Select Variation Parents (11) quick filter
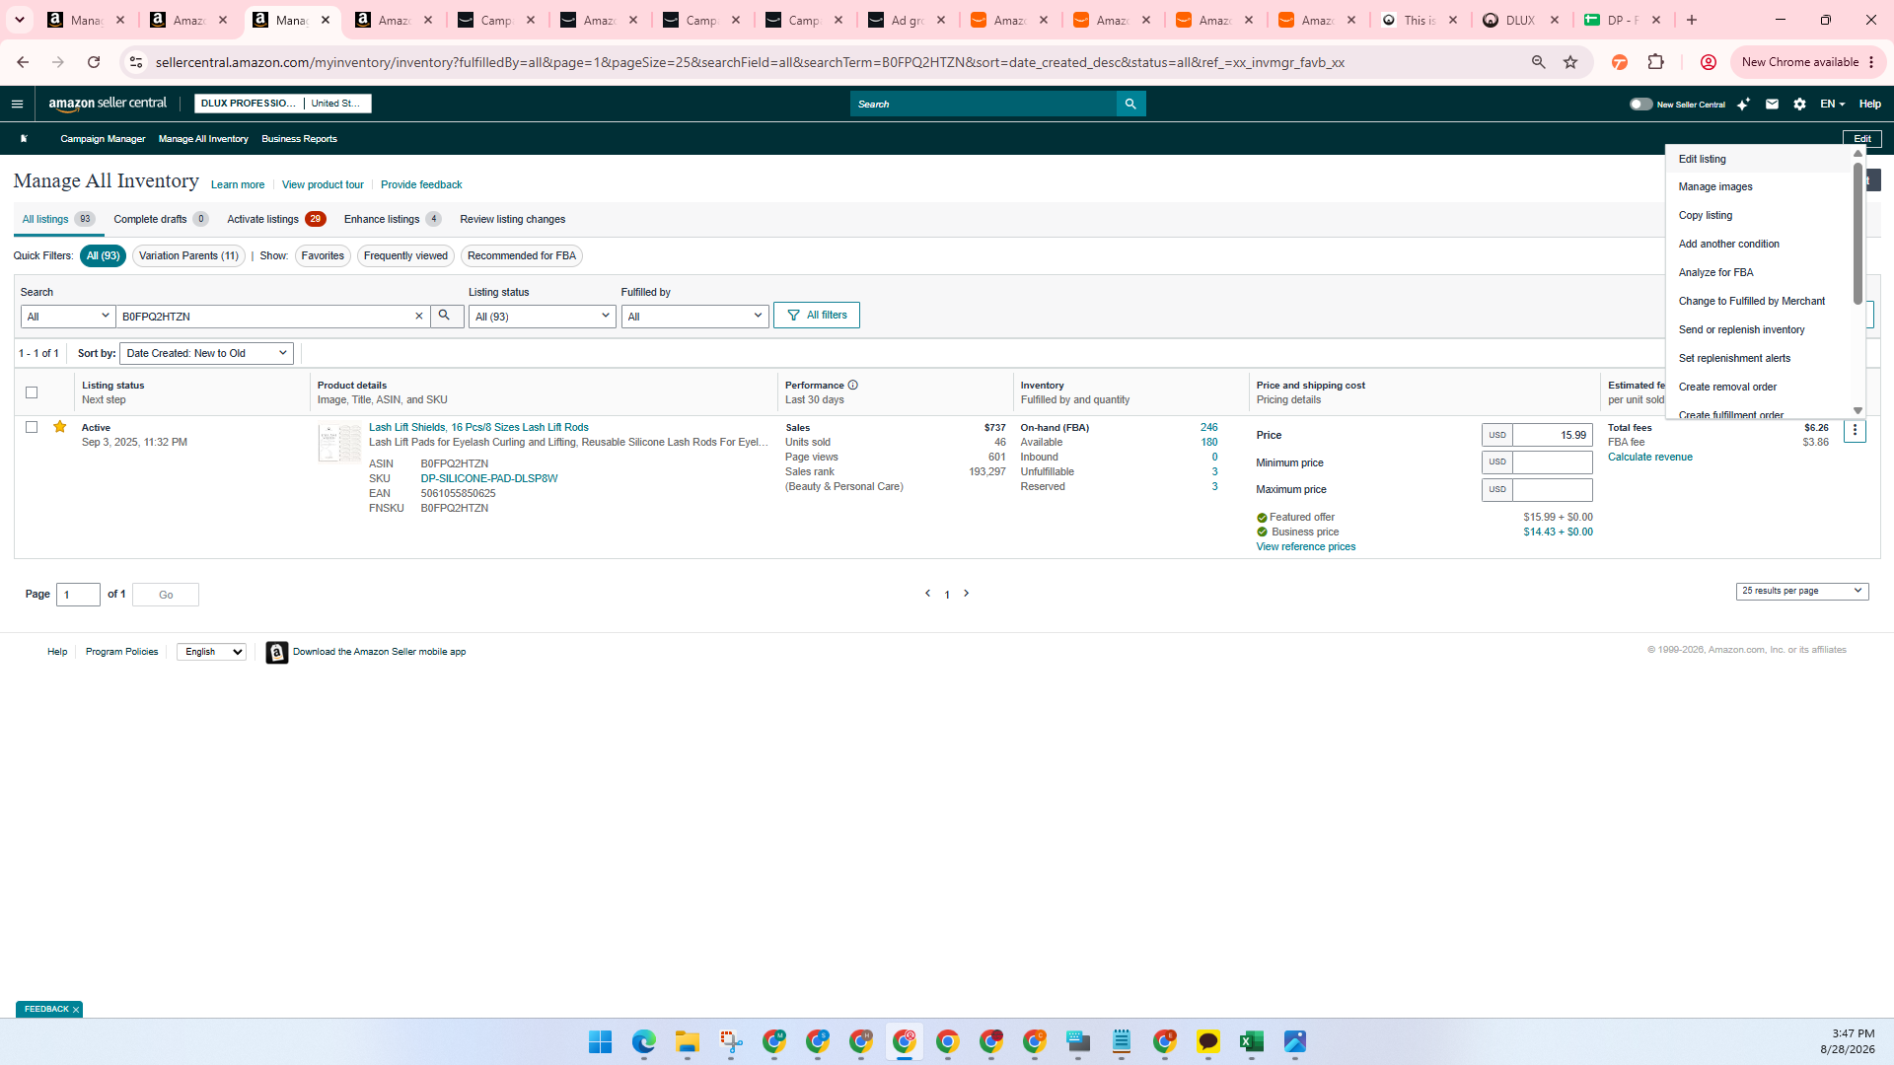The height and width of the screenshot is (1065, 1894). (188, 256)
